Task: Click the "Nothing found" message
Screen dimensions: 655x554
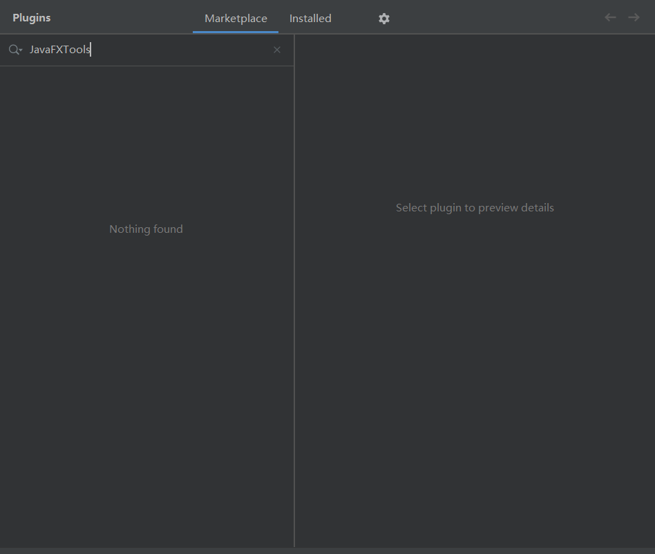Action: (146, 229)
